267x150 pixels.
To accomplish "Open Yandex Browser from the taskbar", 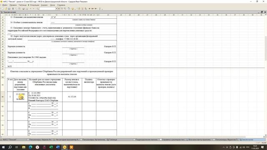I will 38,147.
